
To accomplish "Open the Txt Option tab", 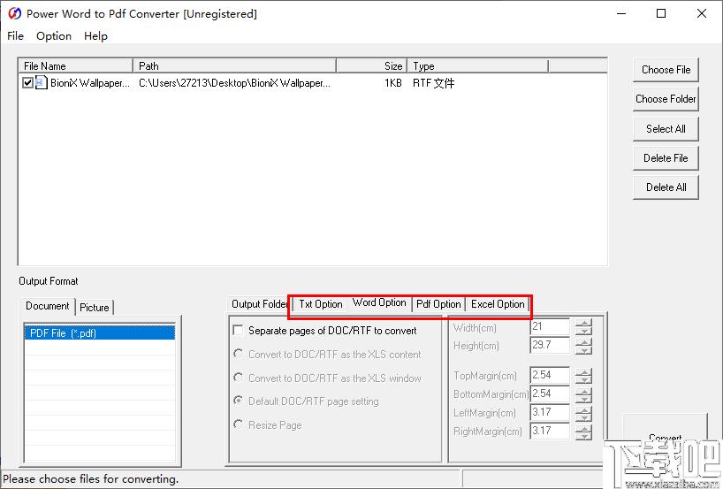I will [321, 304].
